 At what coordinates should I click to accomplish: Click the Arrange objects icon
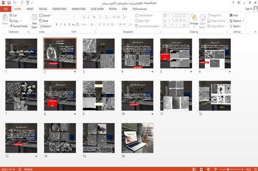[x=194, y=17]
